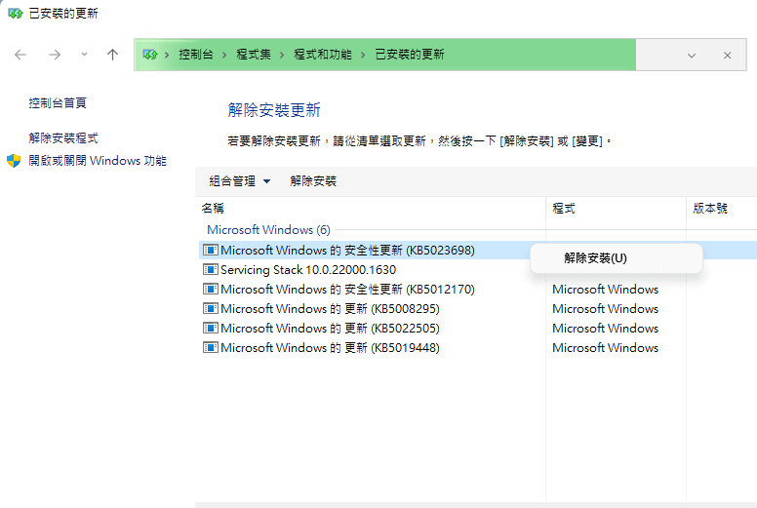Select the KB5012170 security update row
This screenshot has height=508, width=757.
click(478, 289)
